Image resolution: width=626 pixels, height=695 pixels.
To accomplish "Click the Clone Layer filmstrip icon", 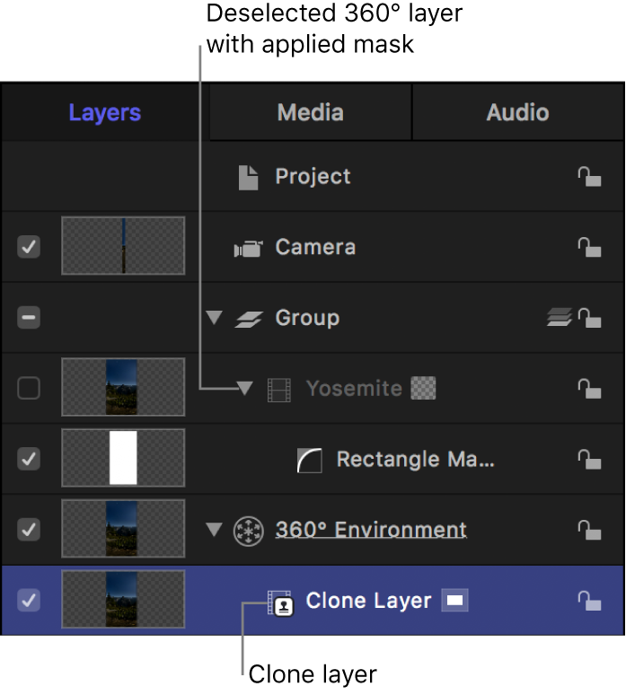I will (x=279, y=603).
